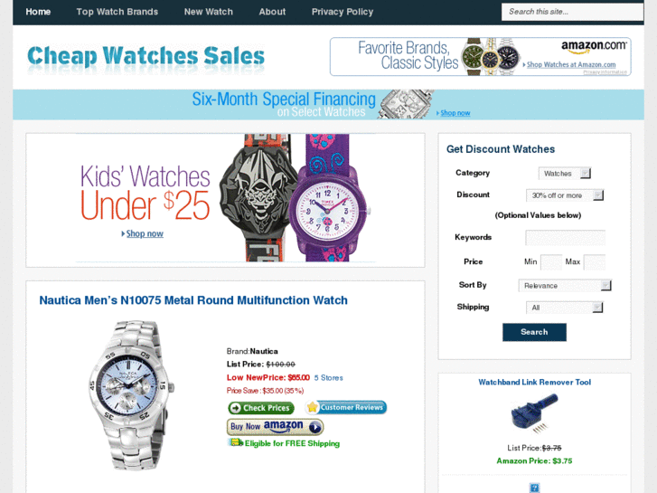Click Shop now under Kids' Watches
657x493 pixels.
pyautogui.click(x=145, y=233)
